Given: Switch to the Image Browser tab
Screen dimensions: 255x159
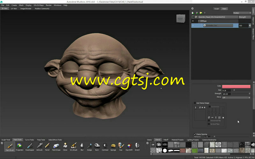Looking at the screenshot, I should pyautogui.click(x=26, y=9).
